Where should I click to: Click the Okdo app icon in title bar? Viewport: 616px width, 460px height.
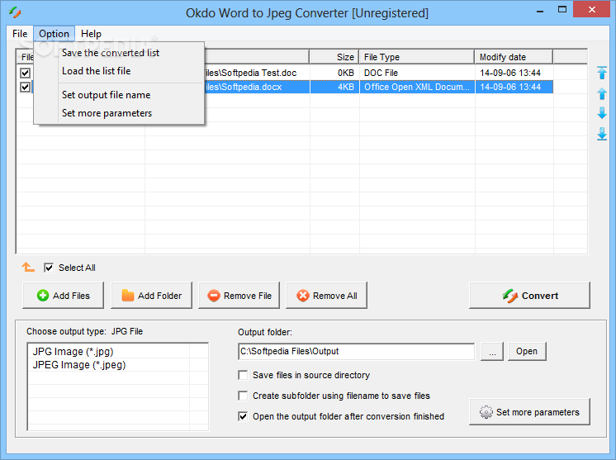click(x=15, y=12)
